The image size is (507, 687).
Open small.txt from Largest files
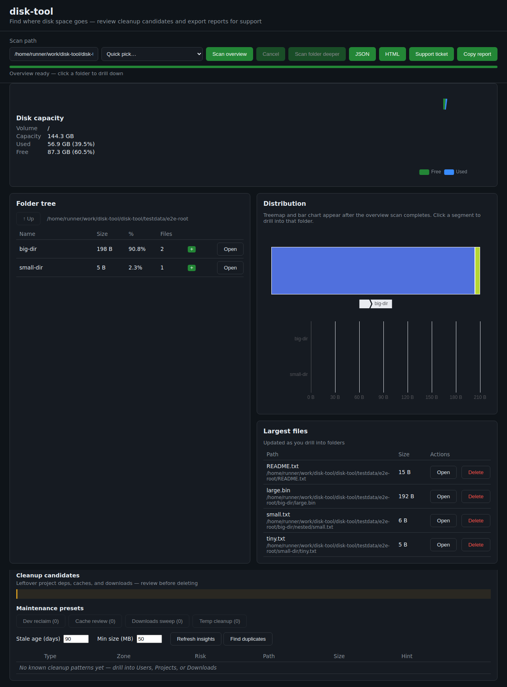click(443, 521)
